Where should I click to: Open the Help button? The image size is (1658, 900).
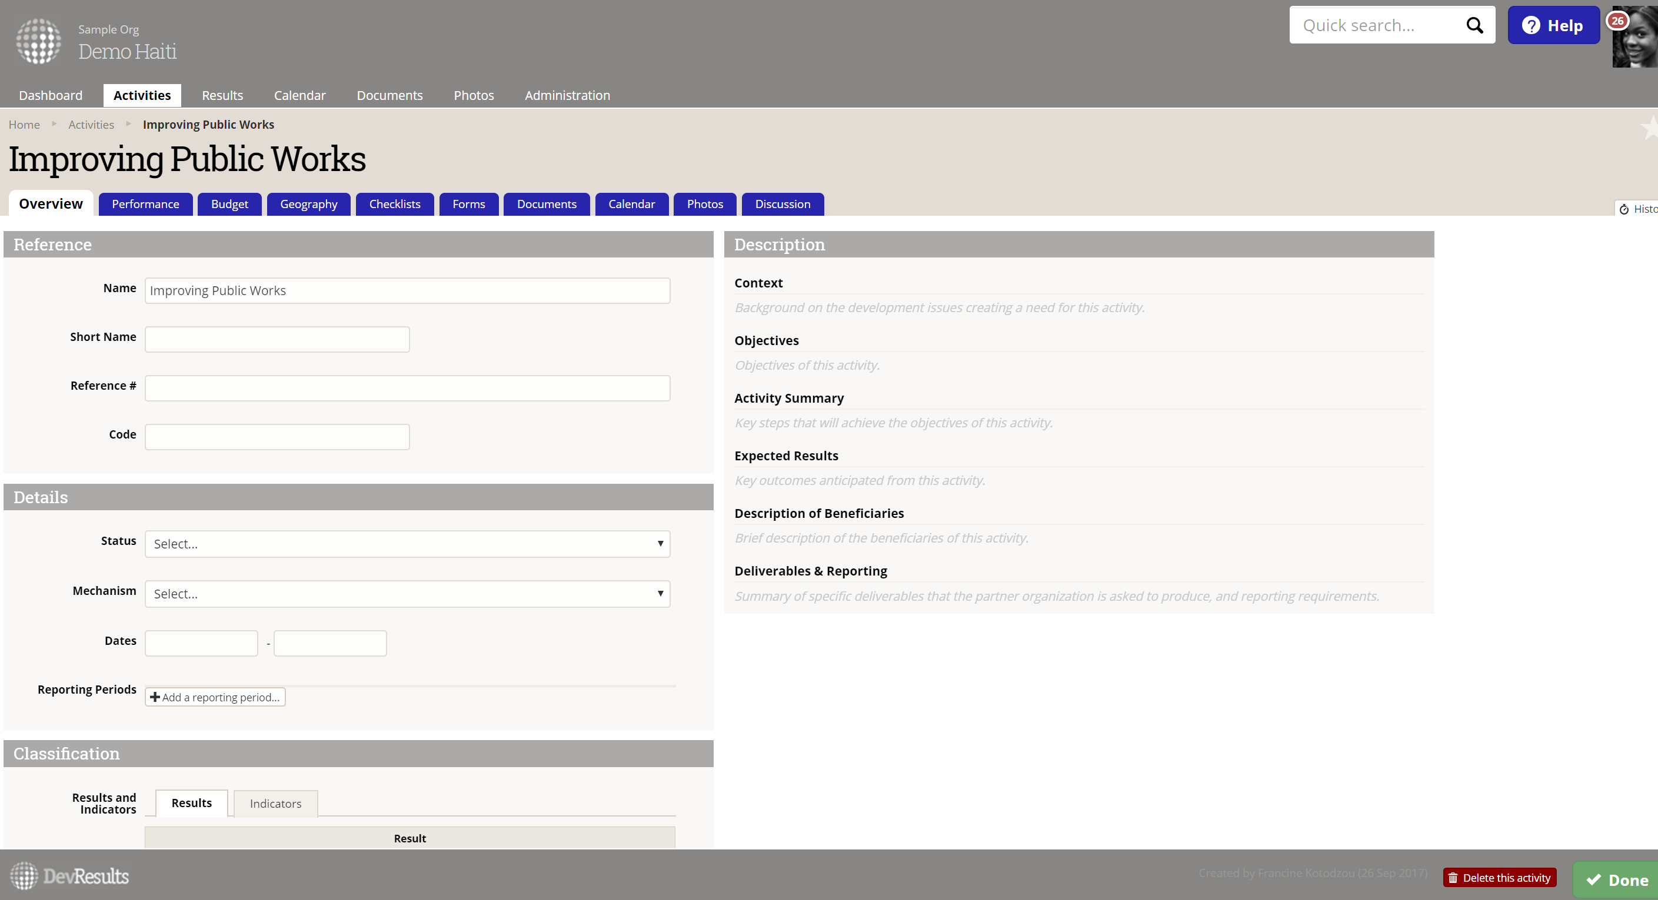(1553, 25)
